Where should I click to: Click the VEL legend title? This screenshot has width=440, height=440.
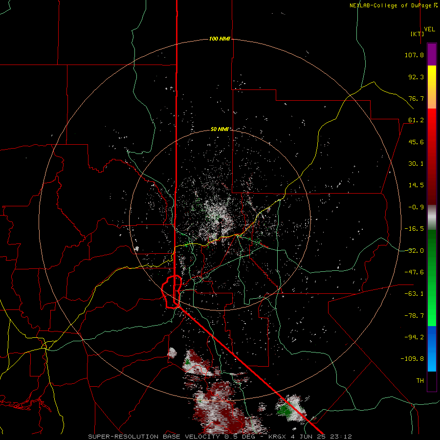coord(429,29)
